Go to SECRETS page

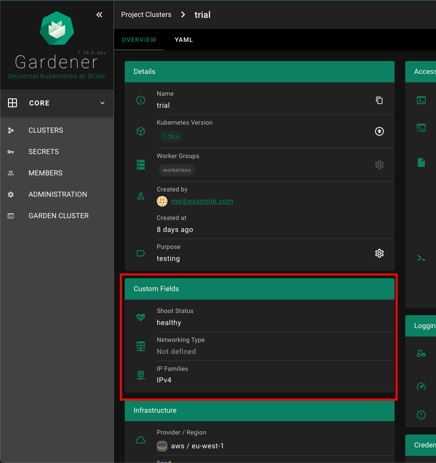coord(43,152)
